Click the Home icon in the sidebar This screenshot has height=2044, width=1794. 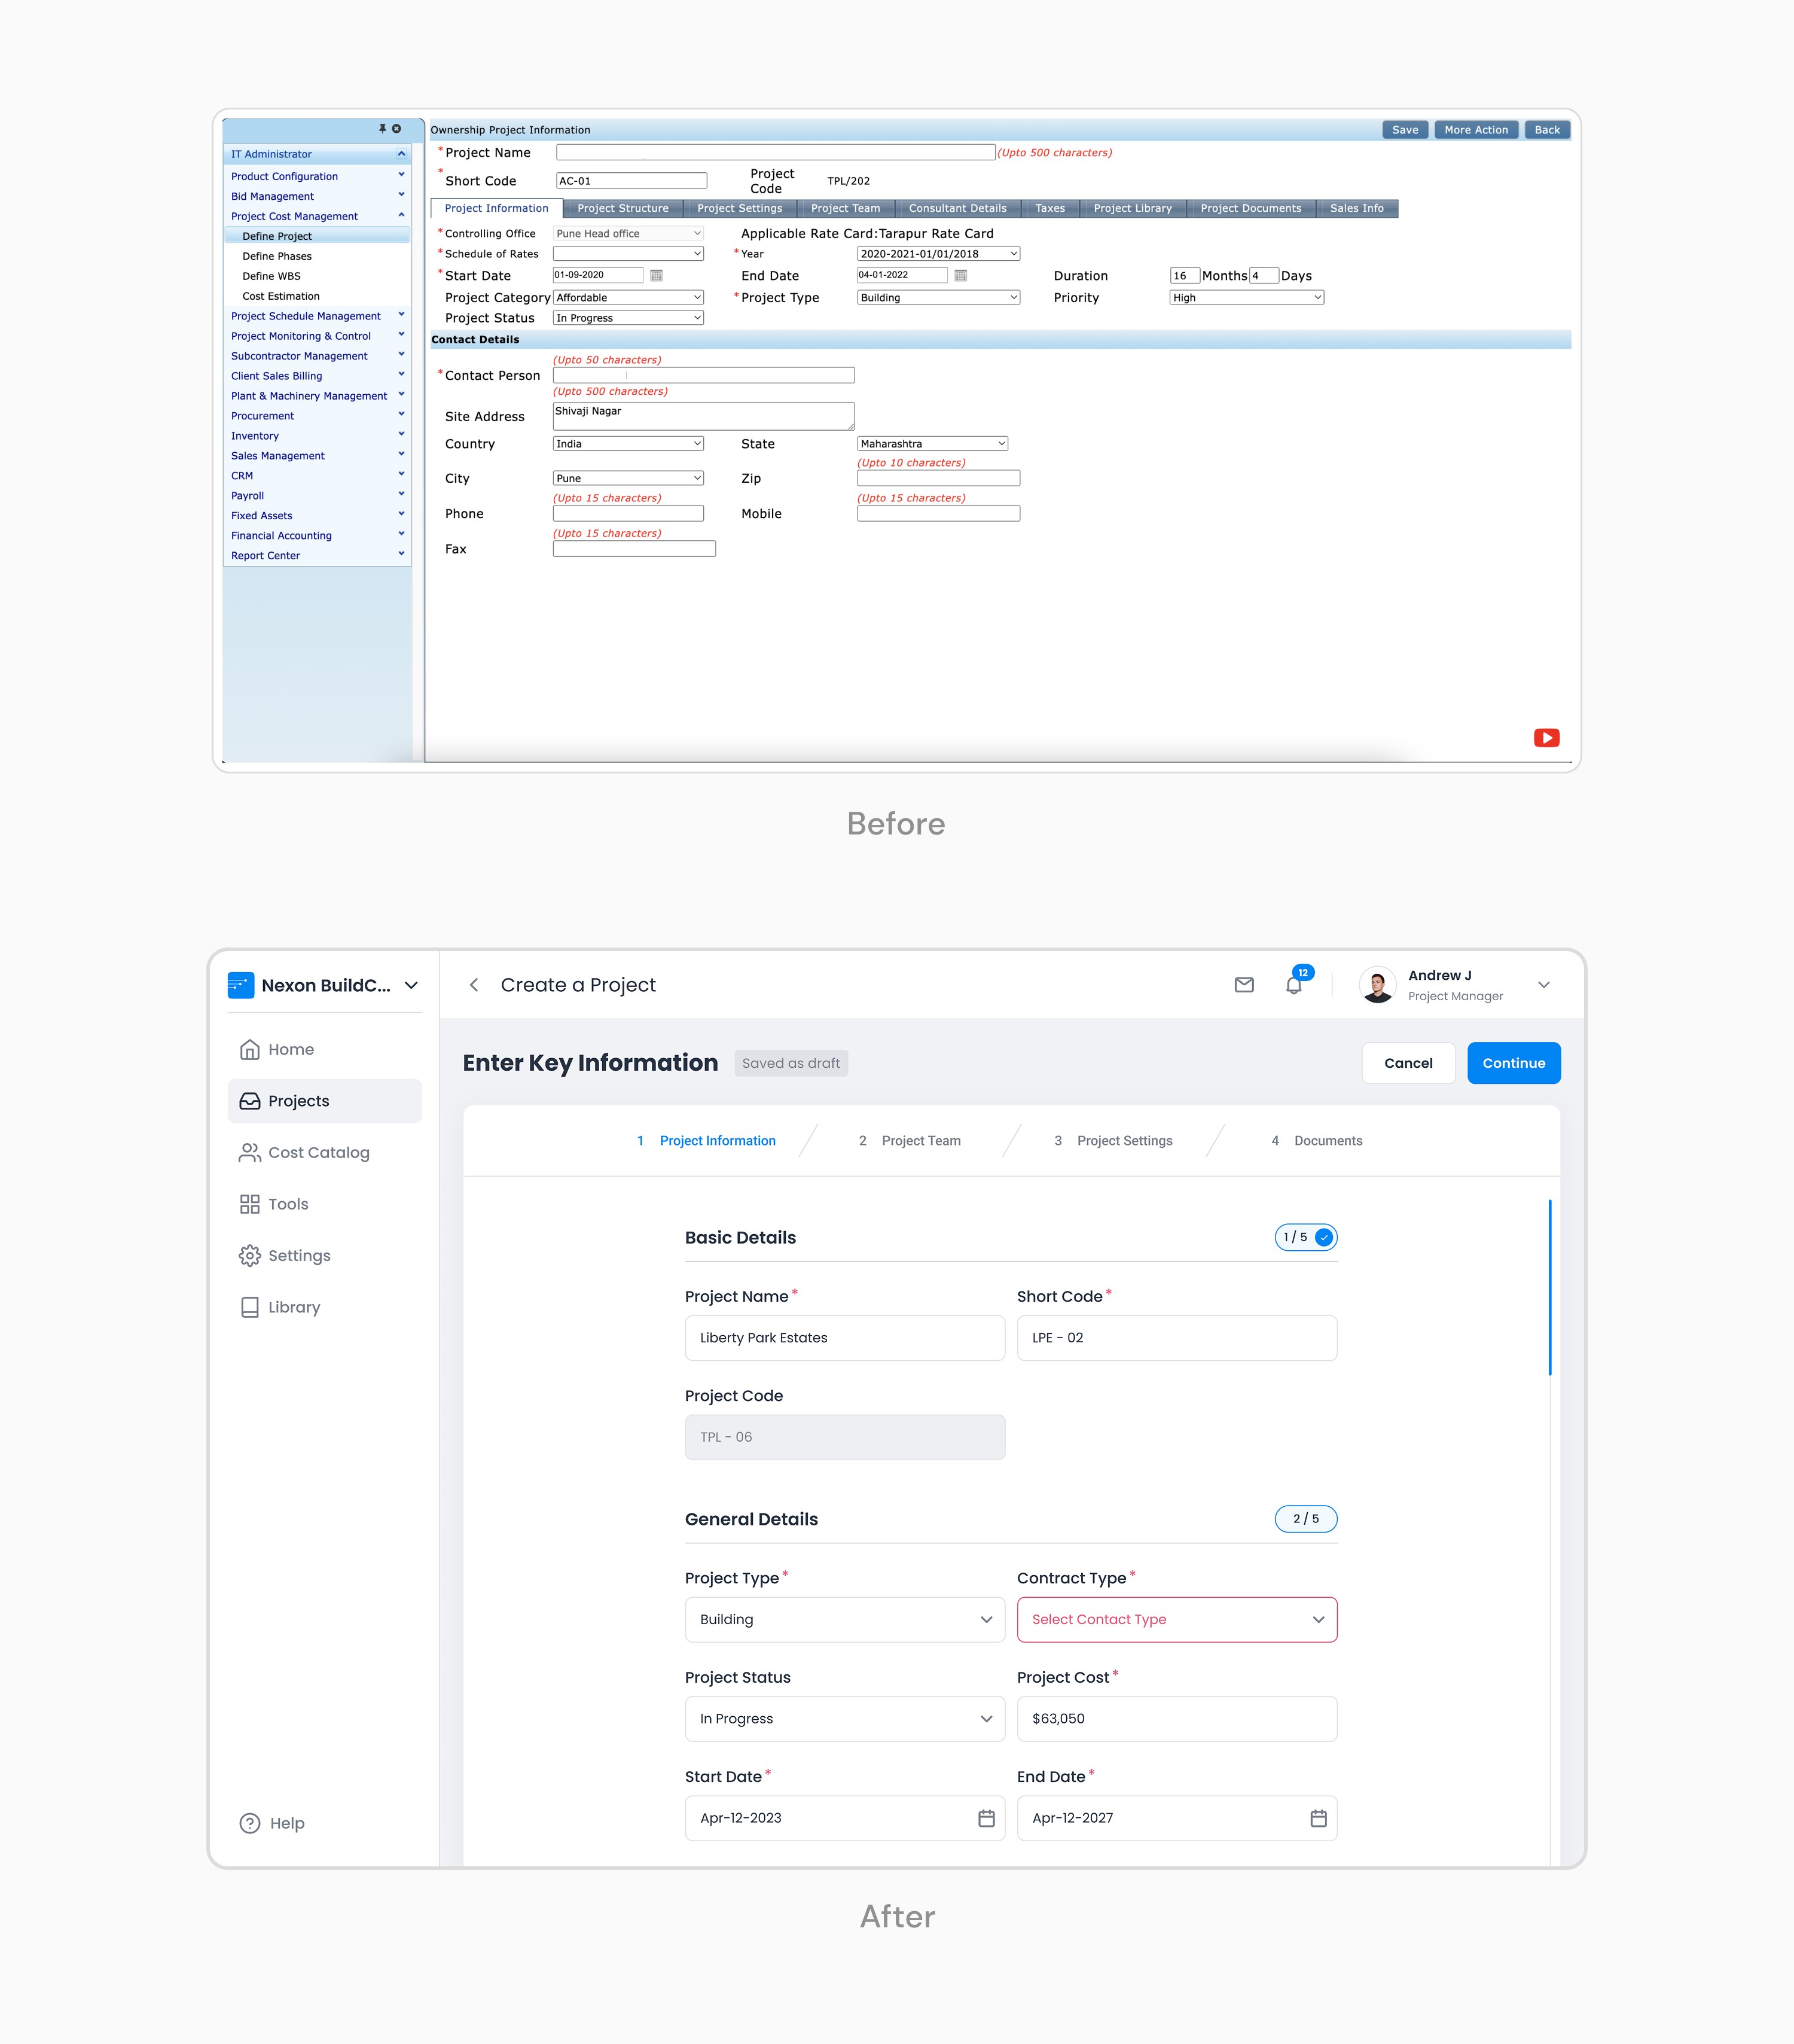click(x=250, y=1049)
